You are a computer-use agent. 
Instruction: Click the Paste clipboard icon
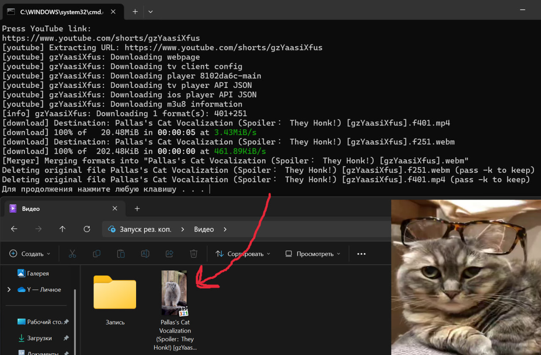[x=121, y=254]
